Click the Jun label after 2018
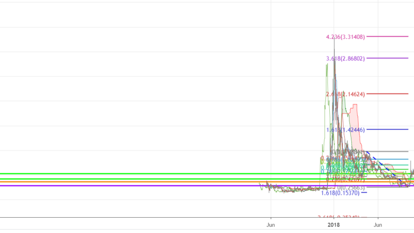Image resolution: width=414 pixels, height=233 pixels. (x=378, y=225)
